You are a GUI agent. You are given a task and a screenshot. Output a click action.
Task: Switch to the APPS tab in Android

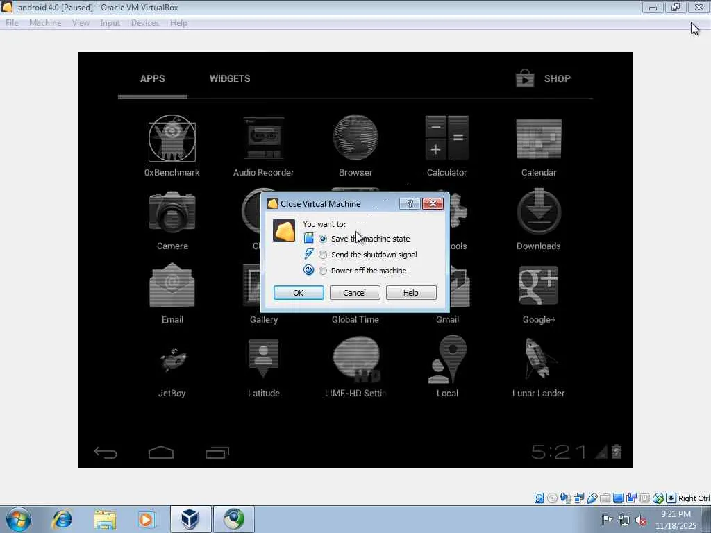tap(152, 78)
